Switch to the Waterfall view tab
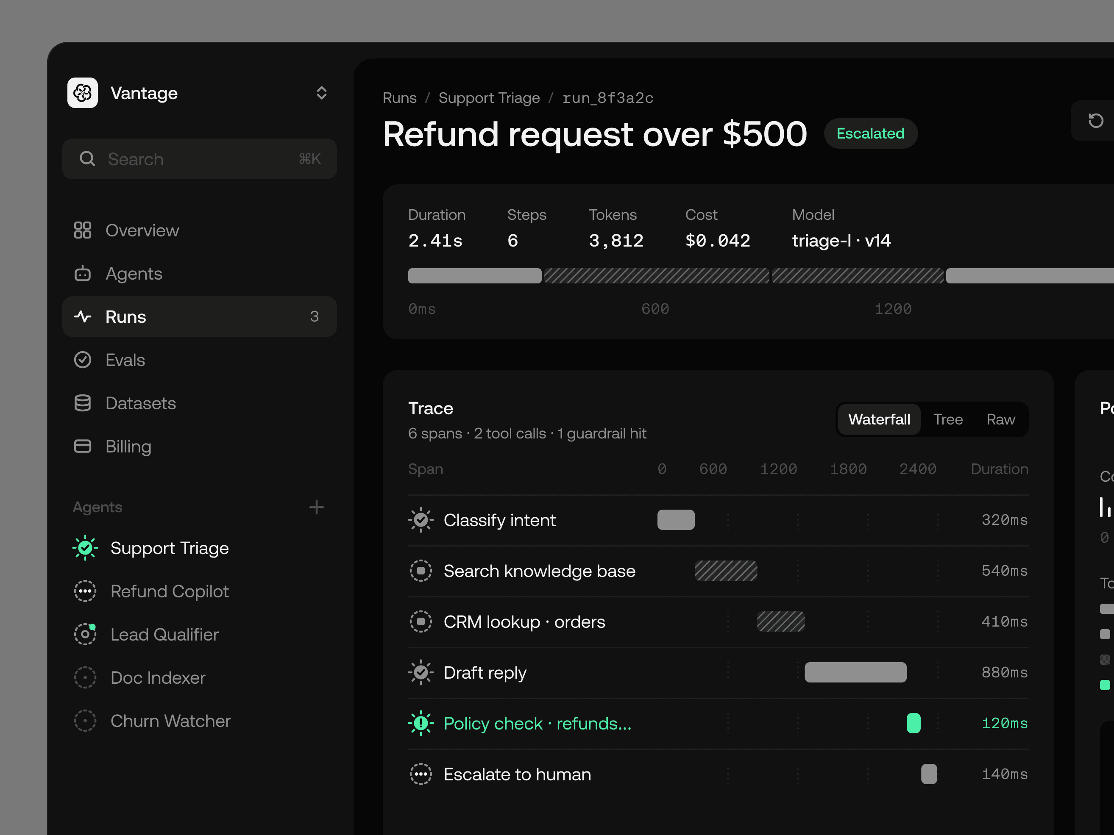 879,419
